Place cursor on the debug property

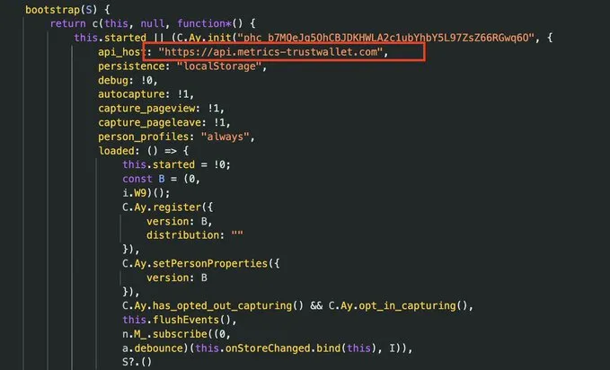tap(113, 80)
